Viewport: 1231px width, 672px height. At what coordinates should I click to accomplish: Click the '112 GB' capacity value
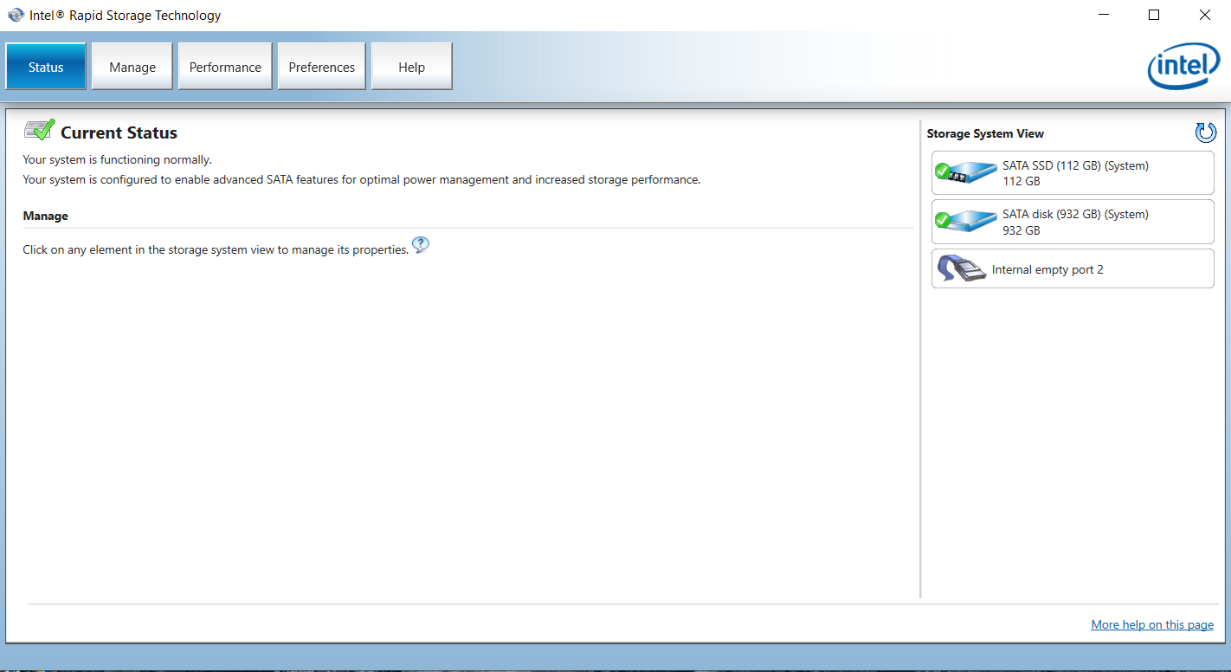point(1022,181)
